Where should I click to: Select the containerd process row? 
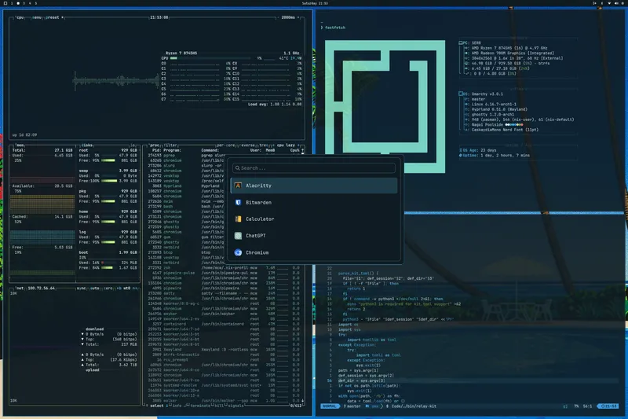pos(224,324)
